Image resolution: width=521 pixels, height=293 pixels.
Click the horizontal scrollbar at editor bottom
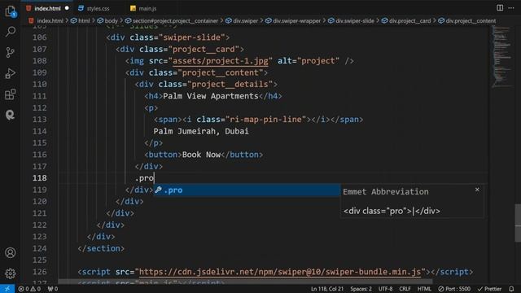pos(245,282)
